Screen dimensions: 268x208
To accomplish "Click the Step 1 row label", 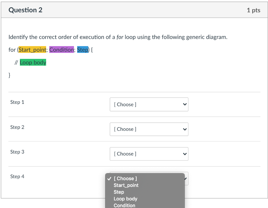I will (17, 102).
